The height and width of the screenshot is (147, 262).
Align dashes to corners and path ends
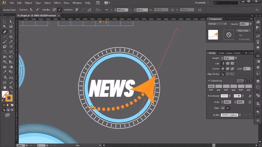[x=248, y=81]
